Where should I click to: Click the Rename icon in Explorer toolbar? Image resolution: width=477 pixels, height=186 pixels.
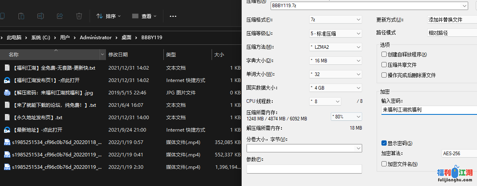coord(41,16)
